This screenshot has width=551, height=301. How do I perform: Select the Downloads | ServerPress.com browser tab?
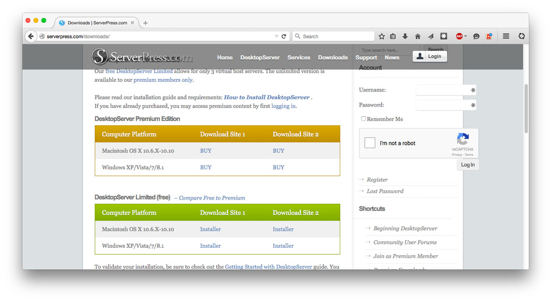click(97, 23)
